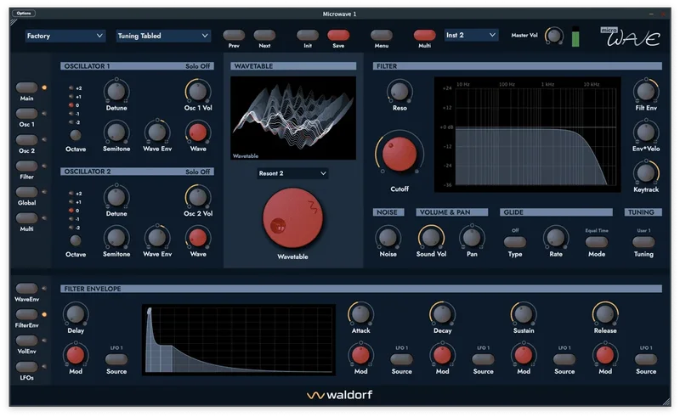This screenshot has height=417, width=680.
Task: Toggle the Tuning switch labeled User 1
Action: (643, 241)
